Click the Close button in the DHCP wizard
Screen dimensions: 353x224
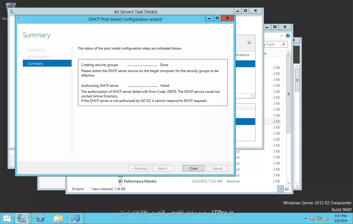tap(193, 168)
